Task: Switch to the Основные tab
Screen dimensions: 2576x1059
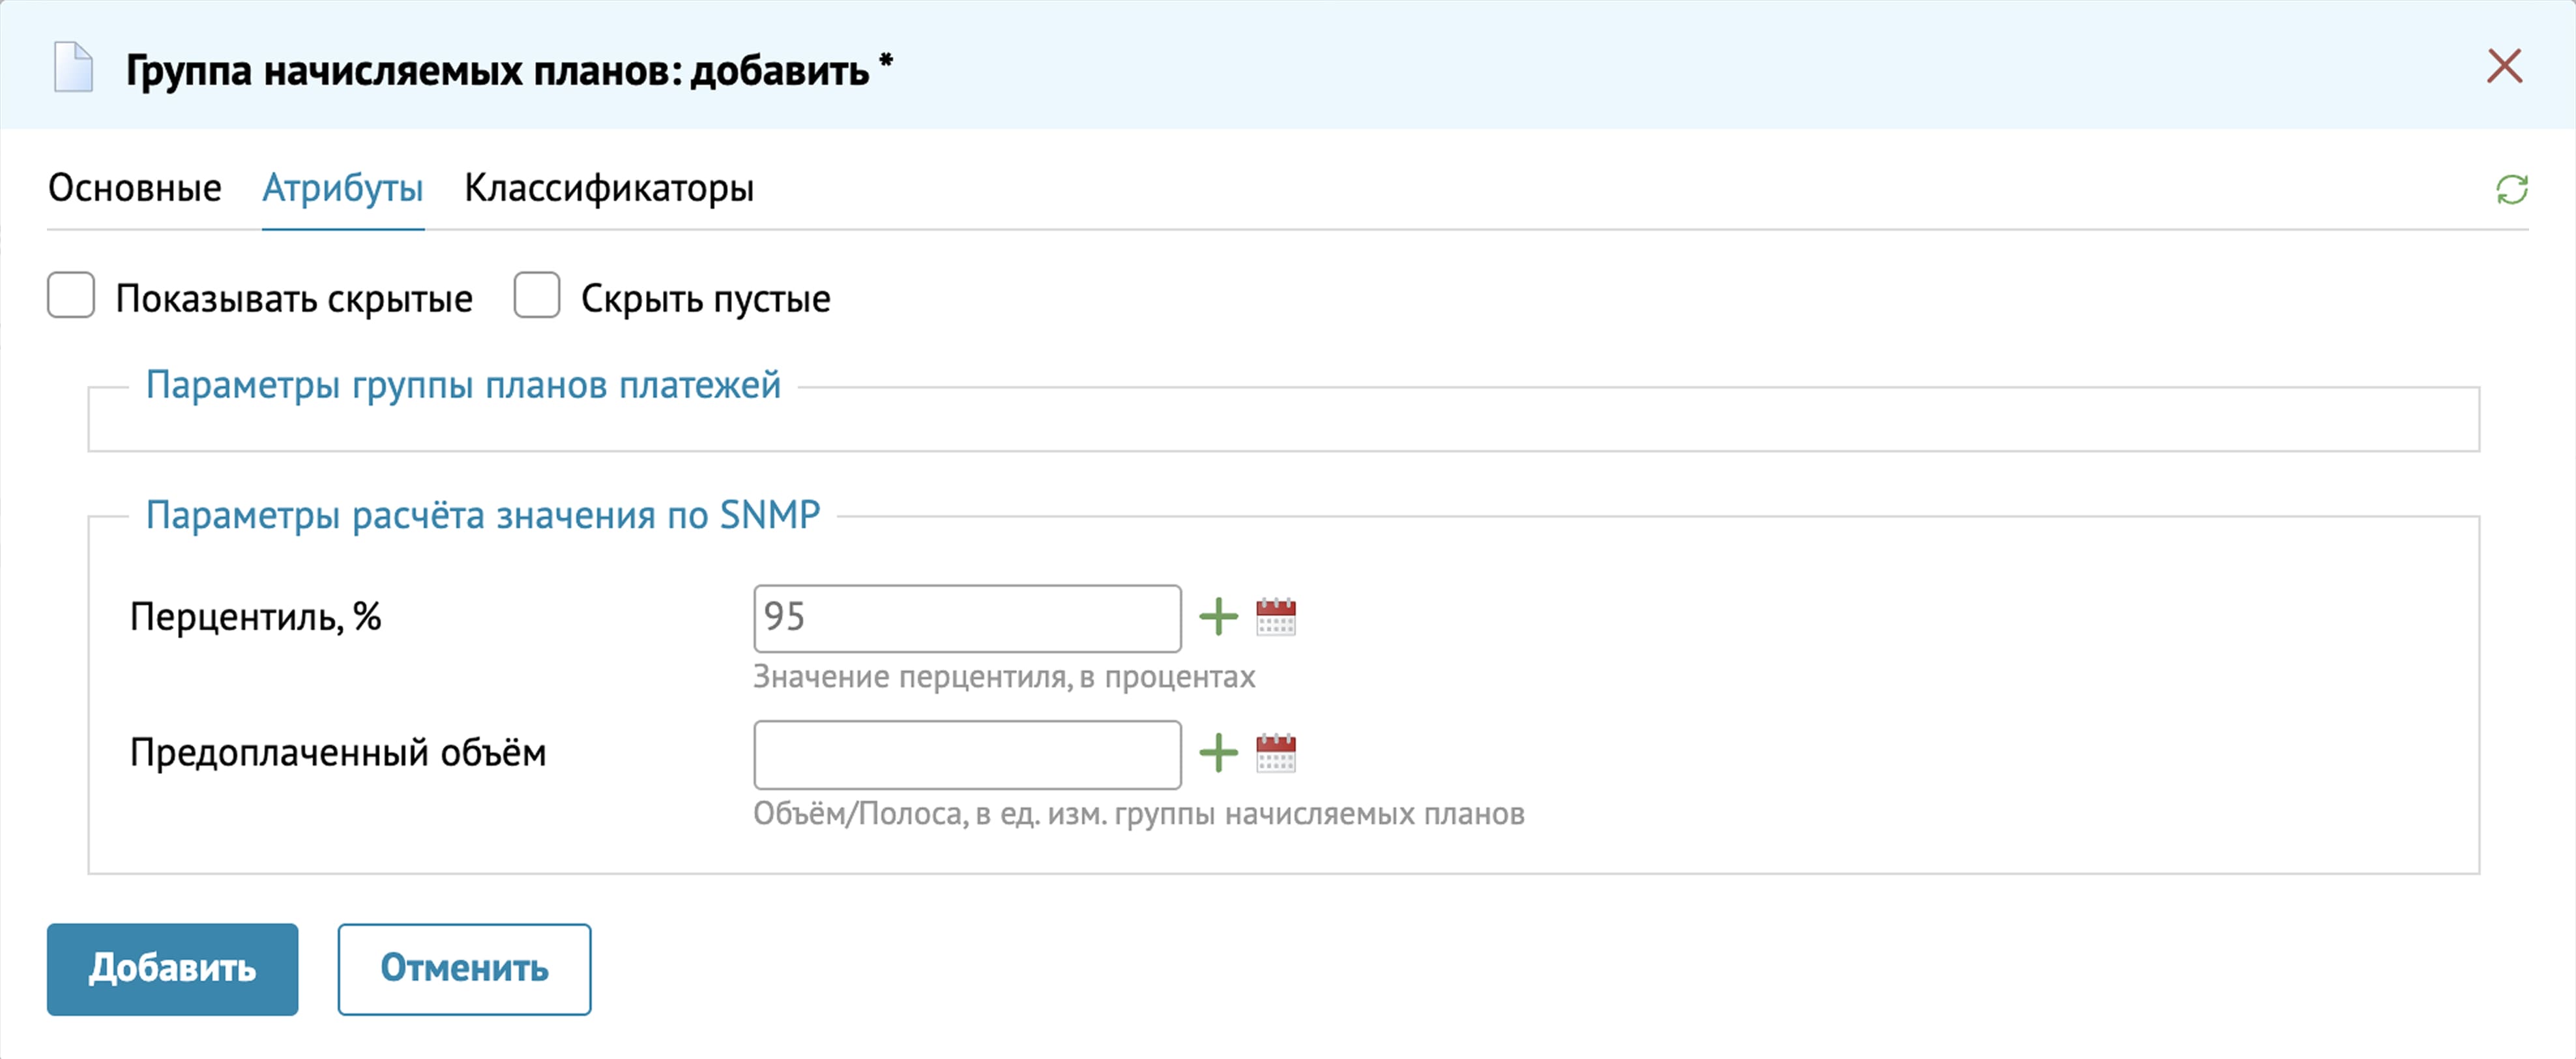Action: coord(135,188)
